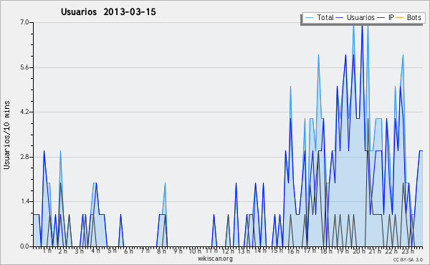This screenshot has height=265, width=430.
Task: Click the 2.8 y-axis value
Action: [x=24, y=157]
